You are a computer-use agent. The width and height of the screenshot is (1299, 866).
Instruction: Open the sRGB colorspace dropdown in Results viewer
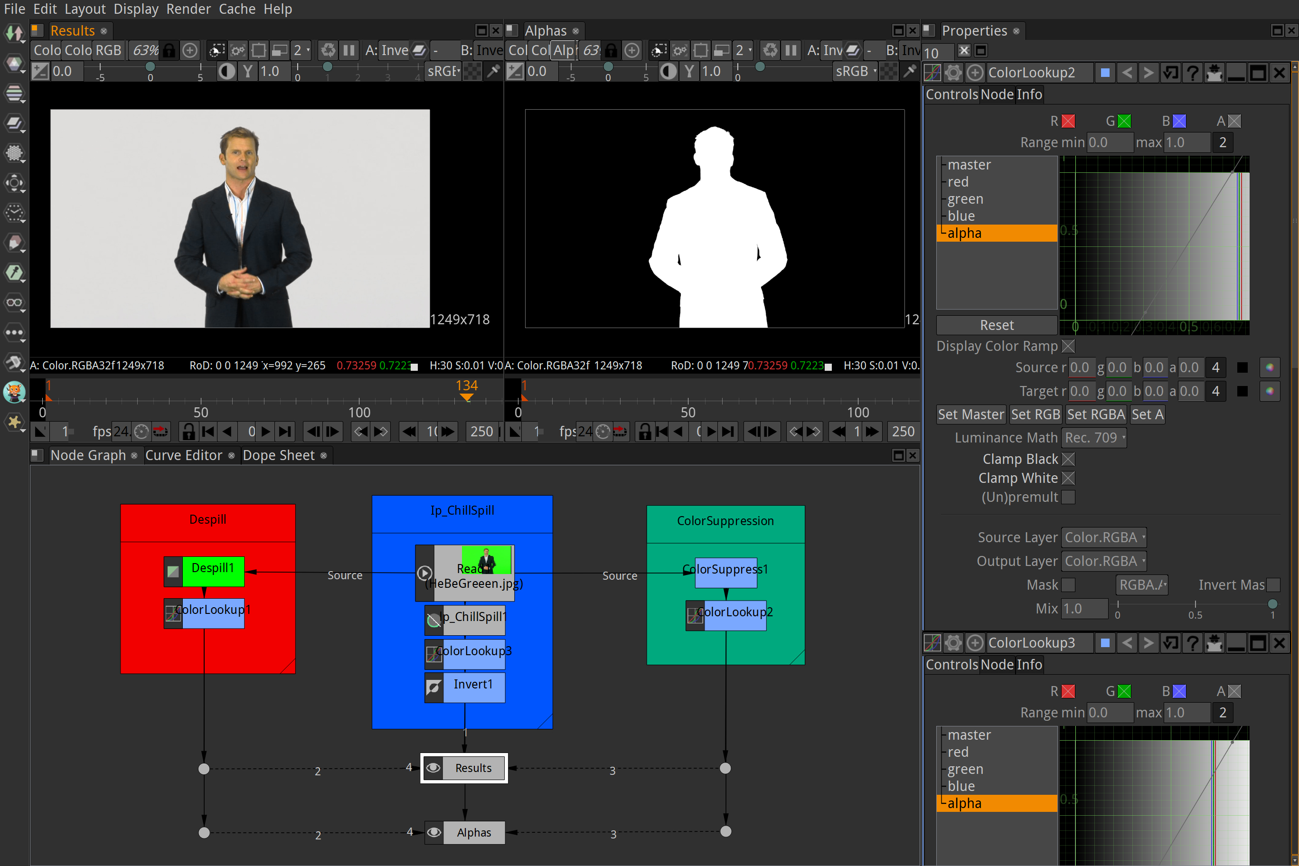click(443, 71)
